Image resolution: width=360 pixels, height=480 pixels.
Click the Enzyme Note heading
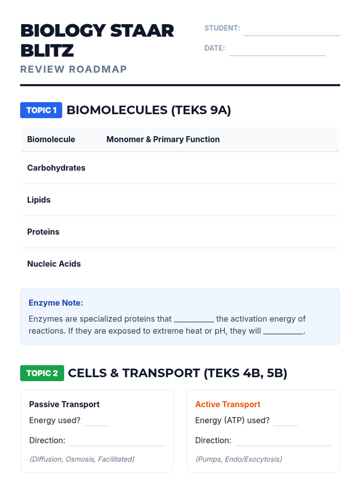56,303
